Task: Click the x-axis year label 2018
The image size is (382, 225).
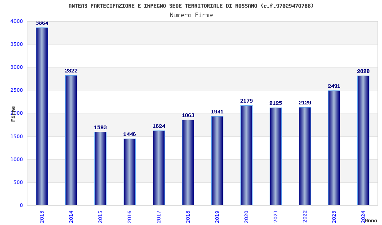Action: click(x=188, y=217)
